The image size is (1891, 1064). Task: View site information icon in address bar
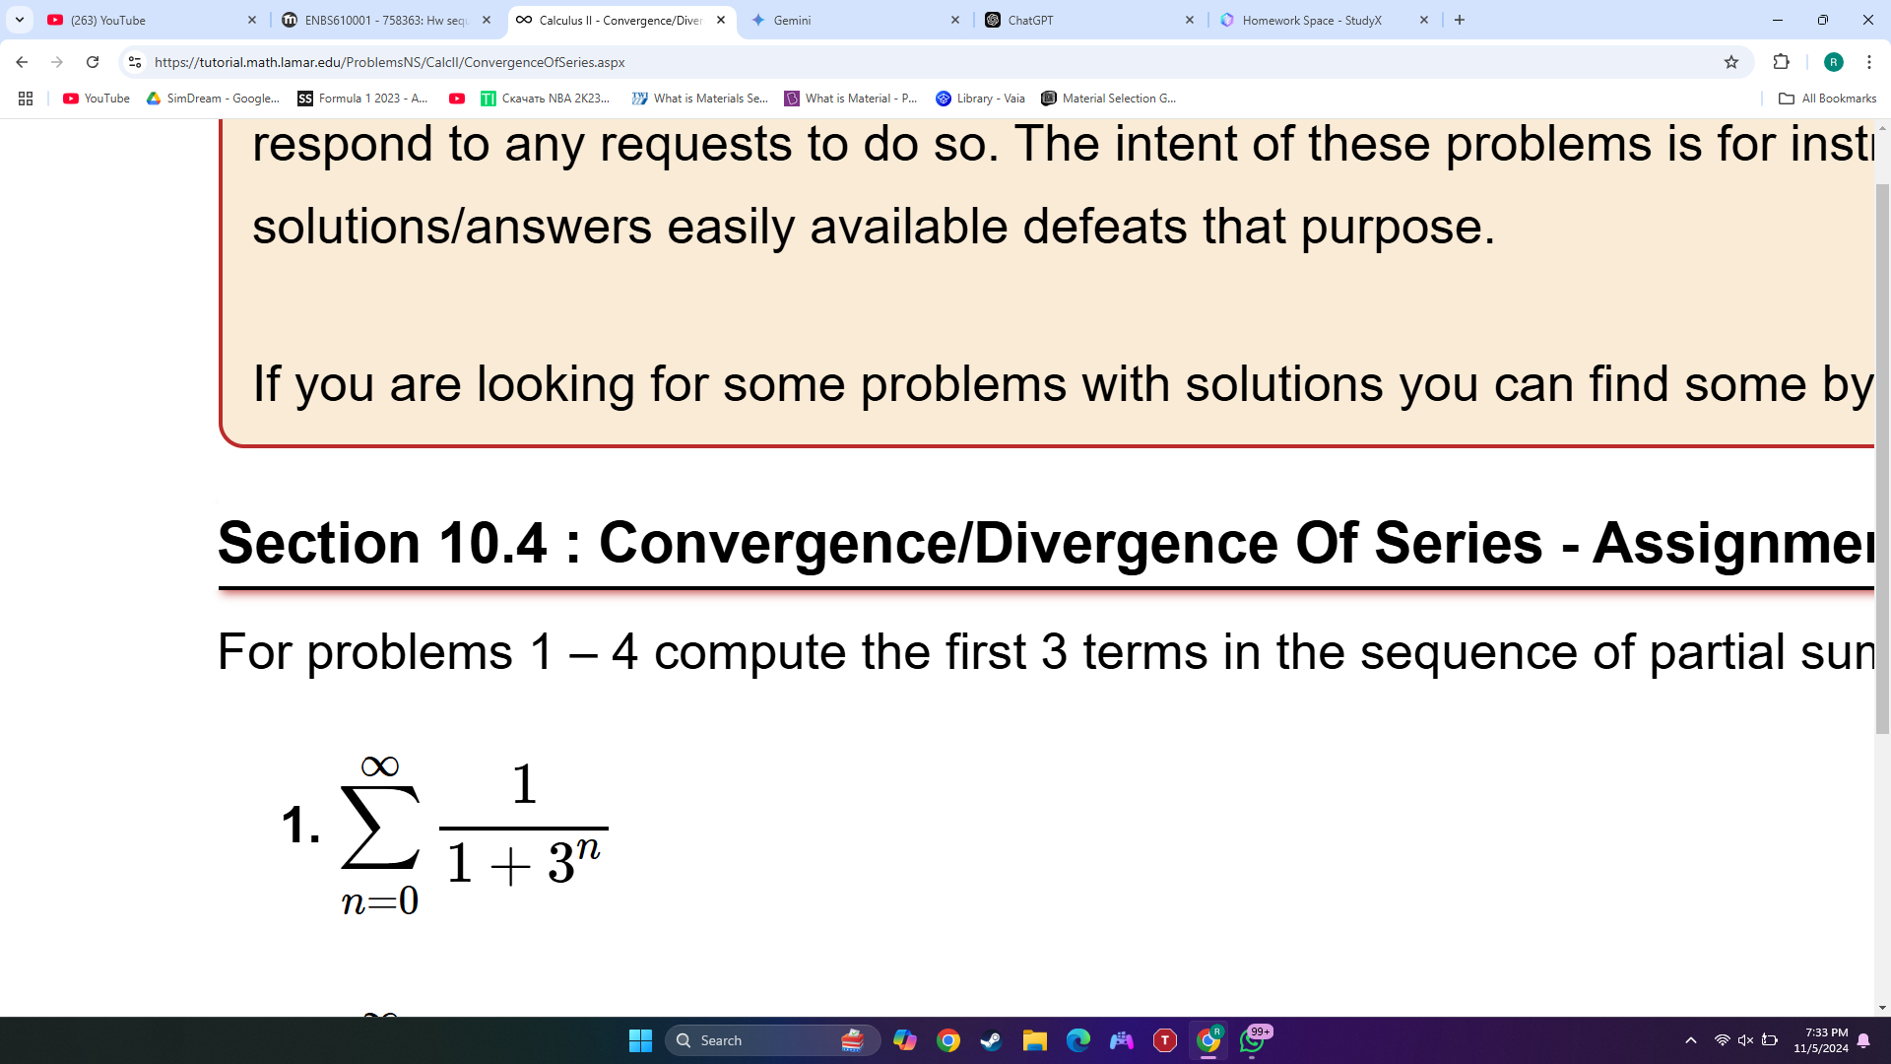click(x=135, y=62)
